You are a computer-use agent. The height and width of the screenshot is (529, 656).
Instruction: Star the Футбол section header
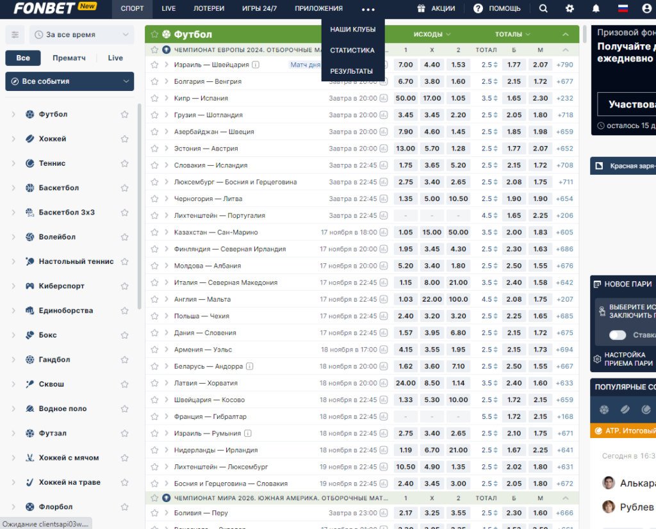coord(154,35)
